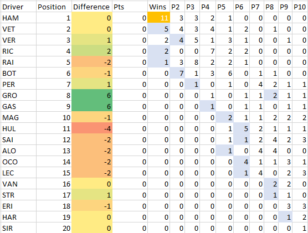Select the ALO driver name cell
This screenshot has height=233, width=308.
[18, 151]
